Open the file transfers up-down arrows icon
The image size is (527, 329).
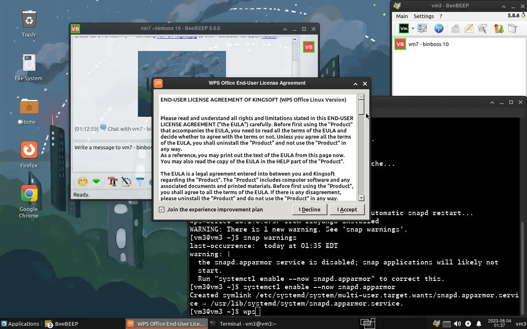[499, 28]
